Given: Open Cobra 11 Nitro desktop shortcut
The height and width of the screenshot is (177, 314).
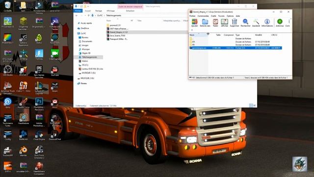Looking at the screenshot, I should [24, 87].
